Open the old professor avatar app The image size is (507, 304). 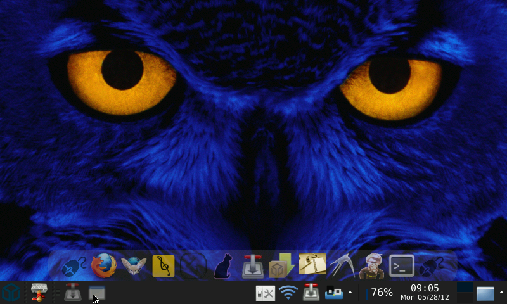371,266
